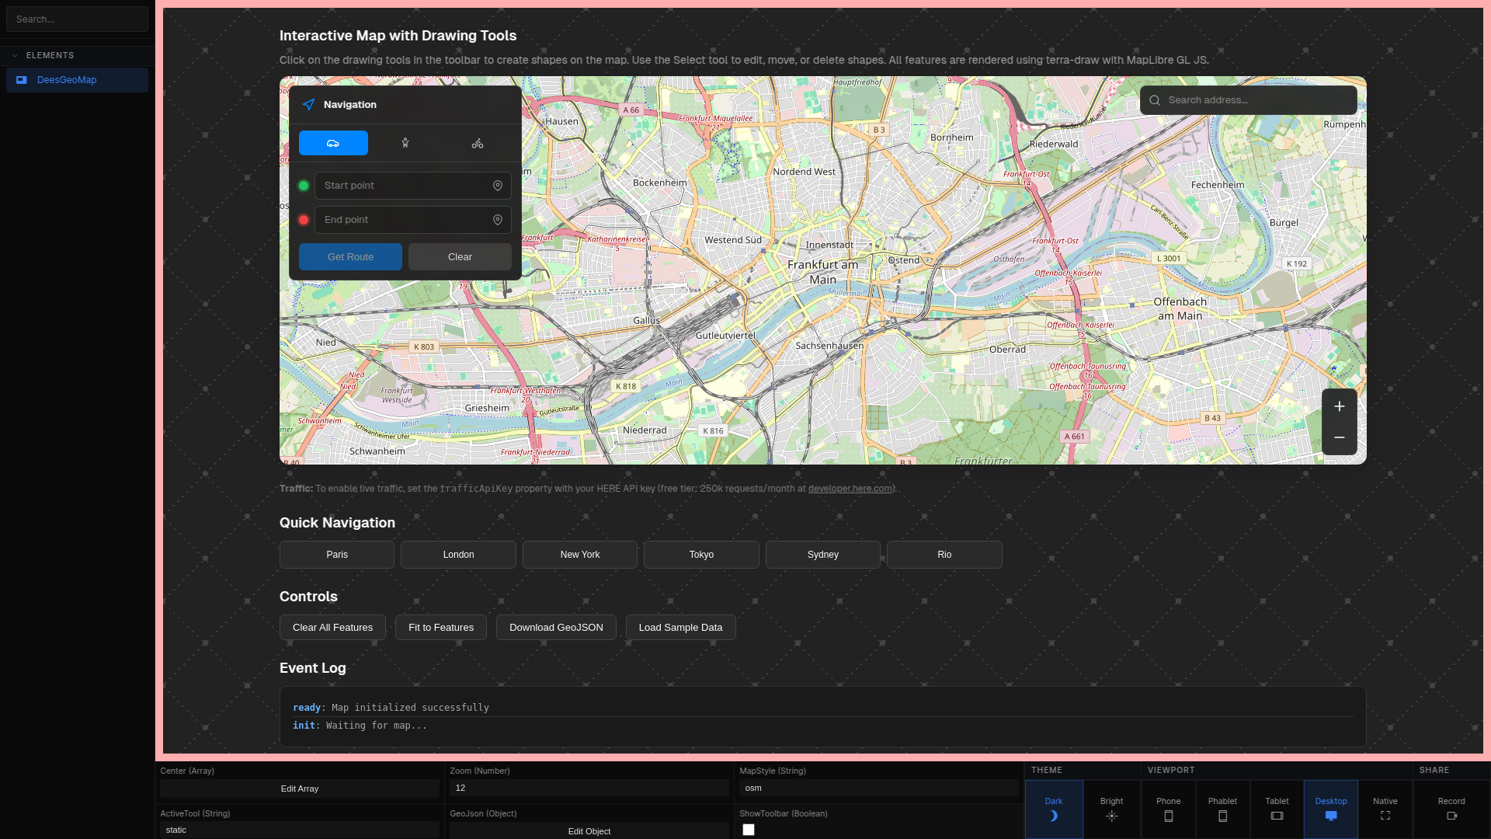Click start point location pin icon
1491x839 pixels.
[498, 186]
